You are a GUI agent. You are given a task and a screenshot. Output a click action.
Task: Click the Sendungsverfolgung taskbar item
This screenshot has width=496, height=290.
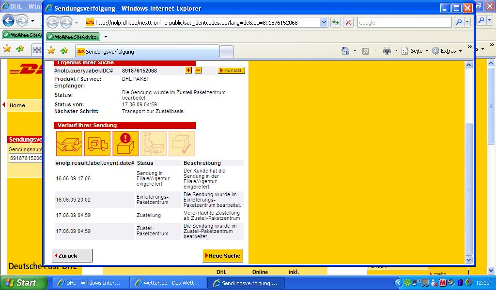tap(246, 283)
